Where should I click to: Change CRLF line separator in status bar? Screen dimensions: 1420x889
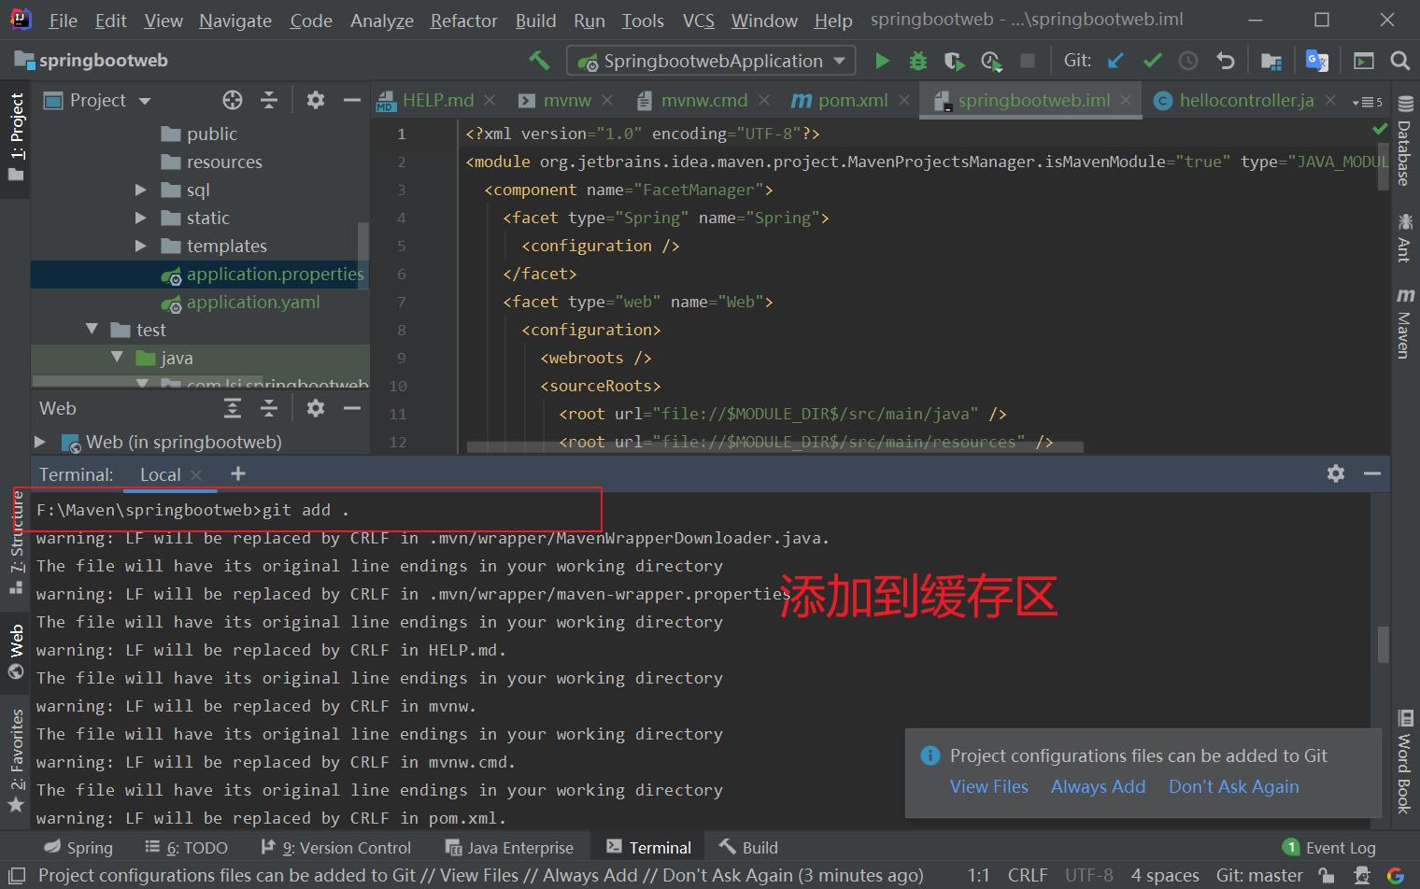(1027, 875)
